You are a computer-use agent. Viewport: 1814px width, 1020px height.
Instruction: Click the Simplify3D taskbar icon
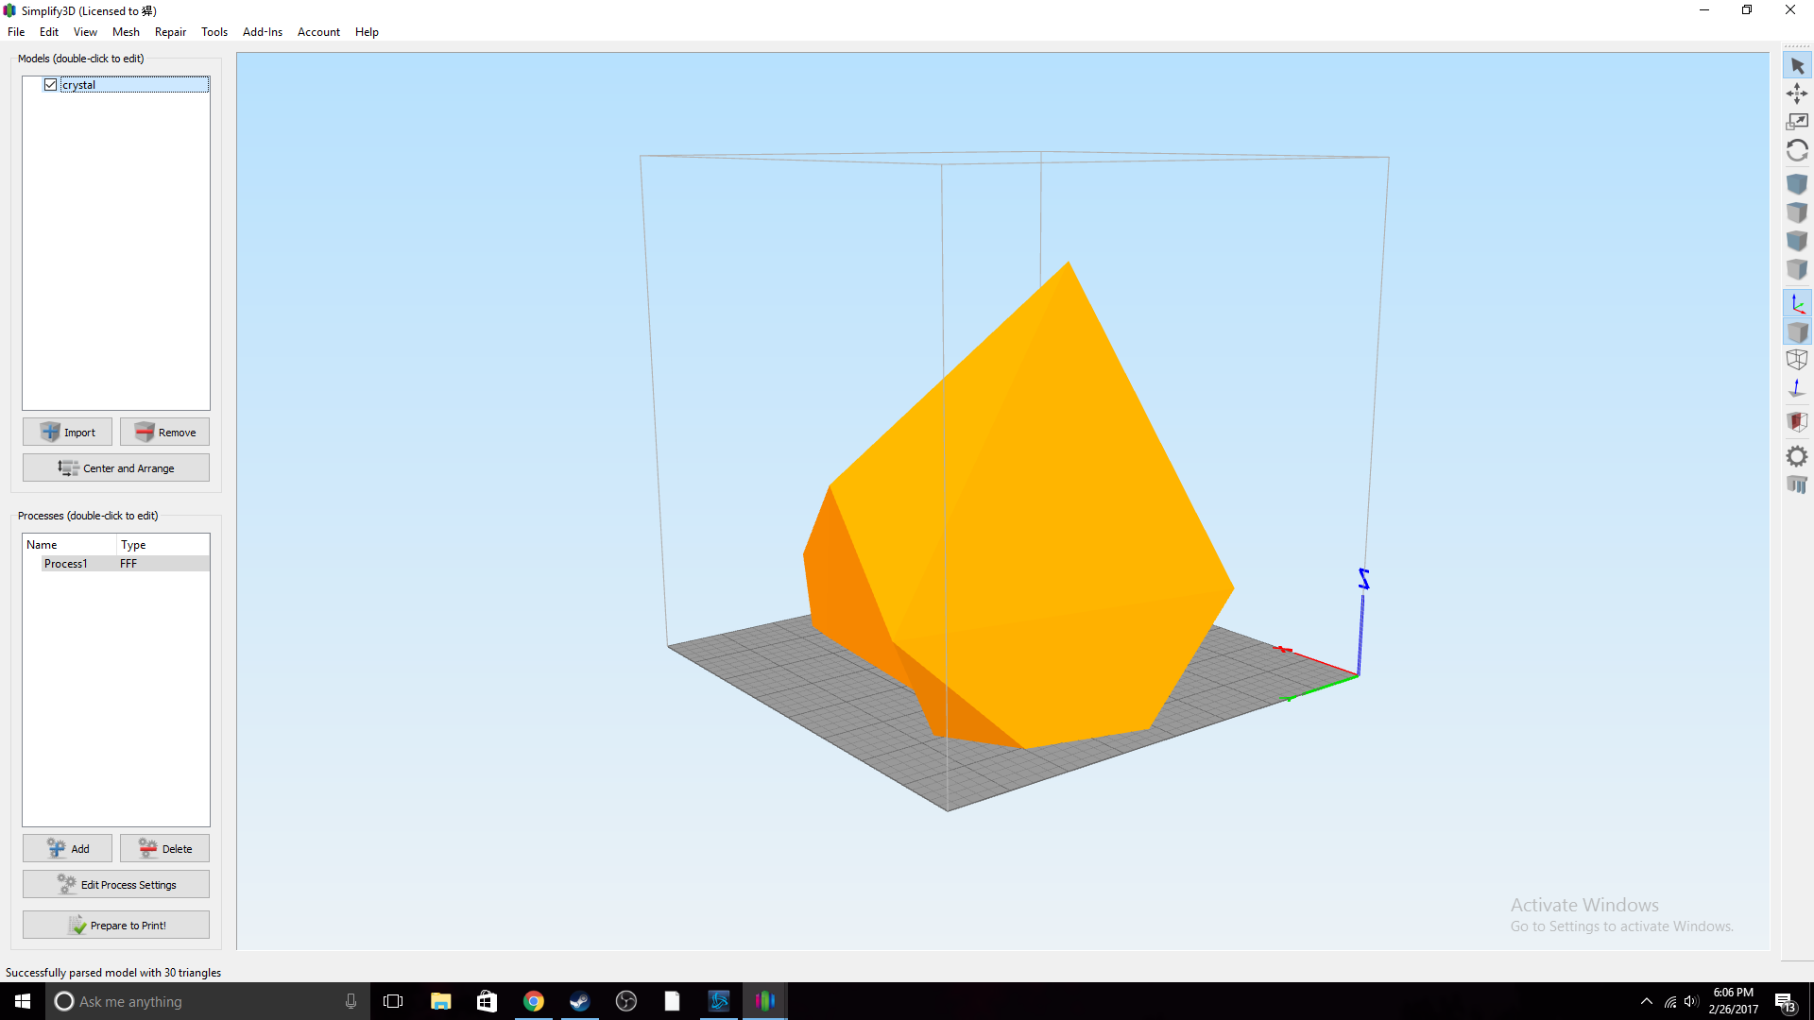click(765, 1001)
